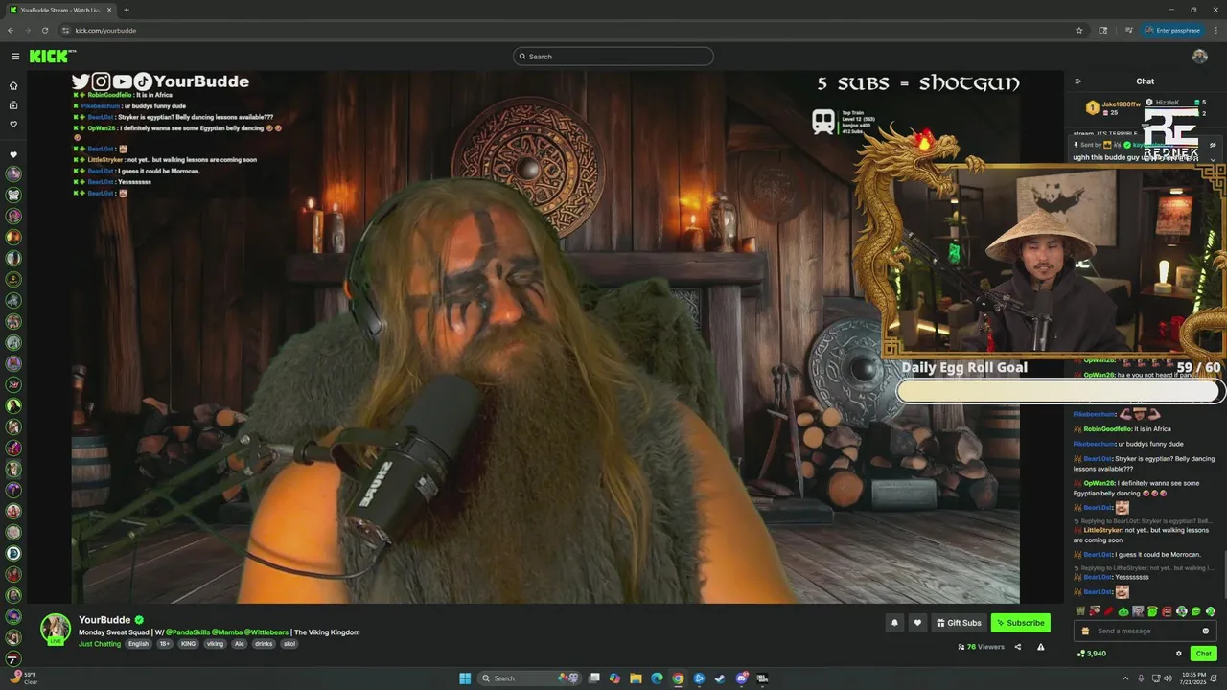Open Chrome three-dot menu

coord(1215,30)
